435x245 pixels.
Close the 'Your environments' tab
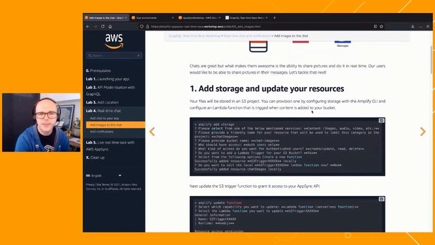point(173,18)
